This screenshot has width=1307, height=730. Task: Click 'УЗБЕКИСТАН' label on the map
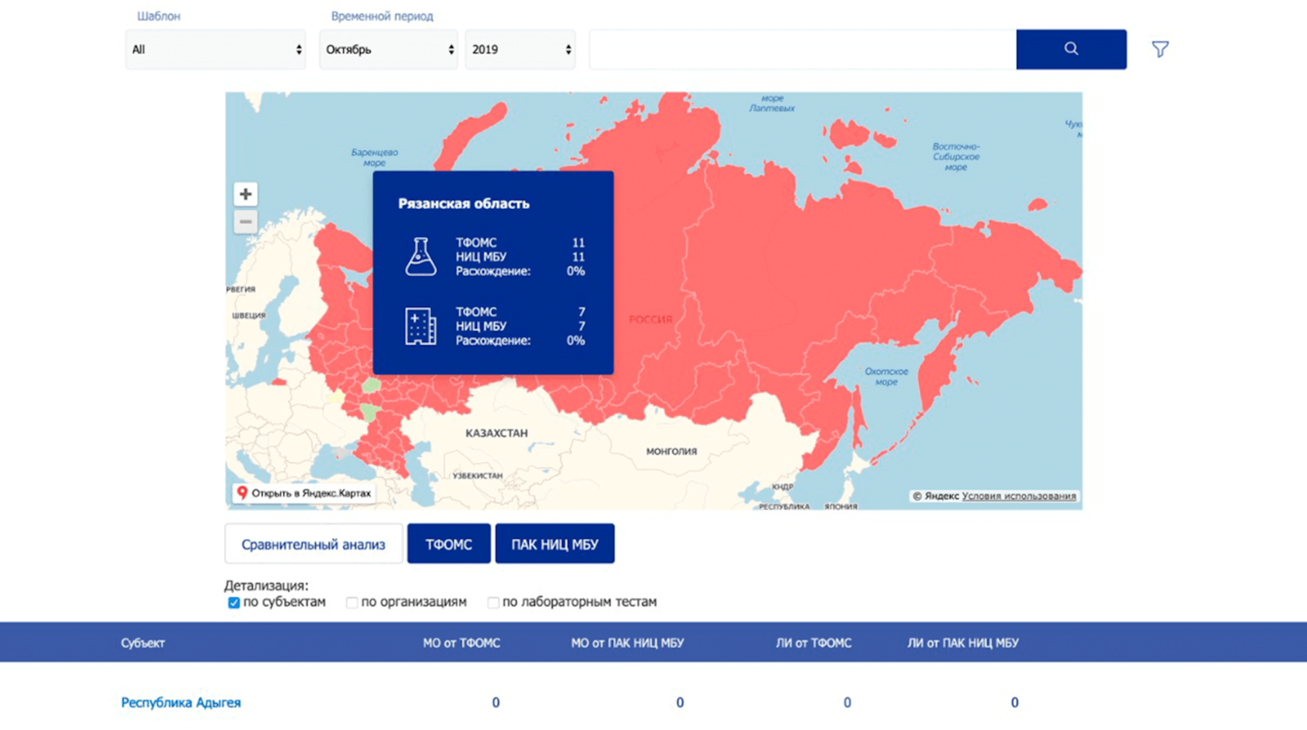(478, 475)
